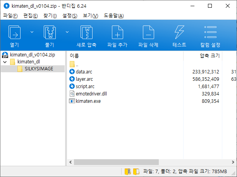Screen dimensions: 237x177
Task: Click the 풀기 (Extract) toolbar icon
Action: 50,32
